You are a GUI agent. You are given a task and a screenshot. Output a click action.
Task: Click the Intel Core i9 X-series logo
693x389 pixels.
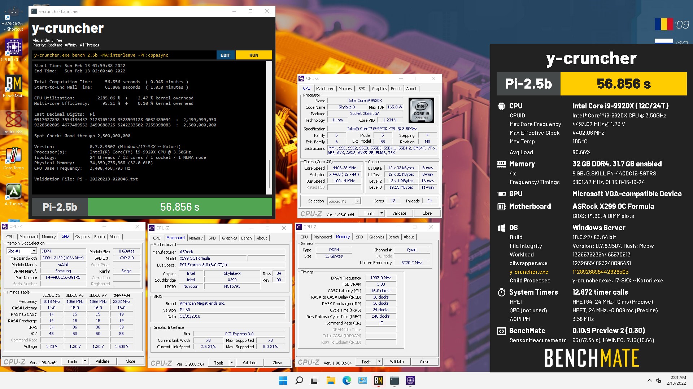click(421, 111)
